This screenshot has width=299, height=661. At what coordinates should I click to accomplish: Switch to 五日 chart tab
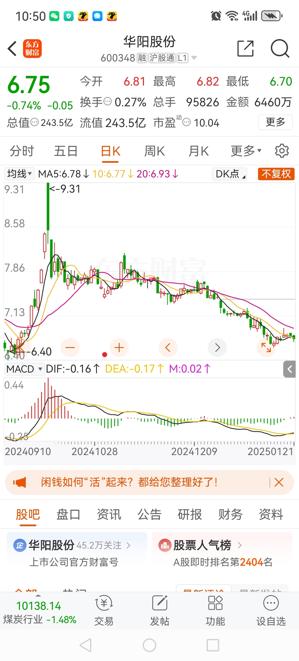tap(66, 151)
